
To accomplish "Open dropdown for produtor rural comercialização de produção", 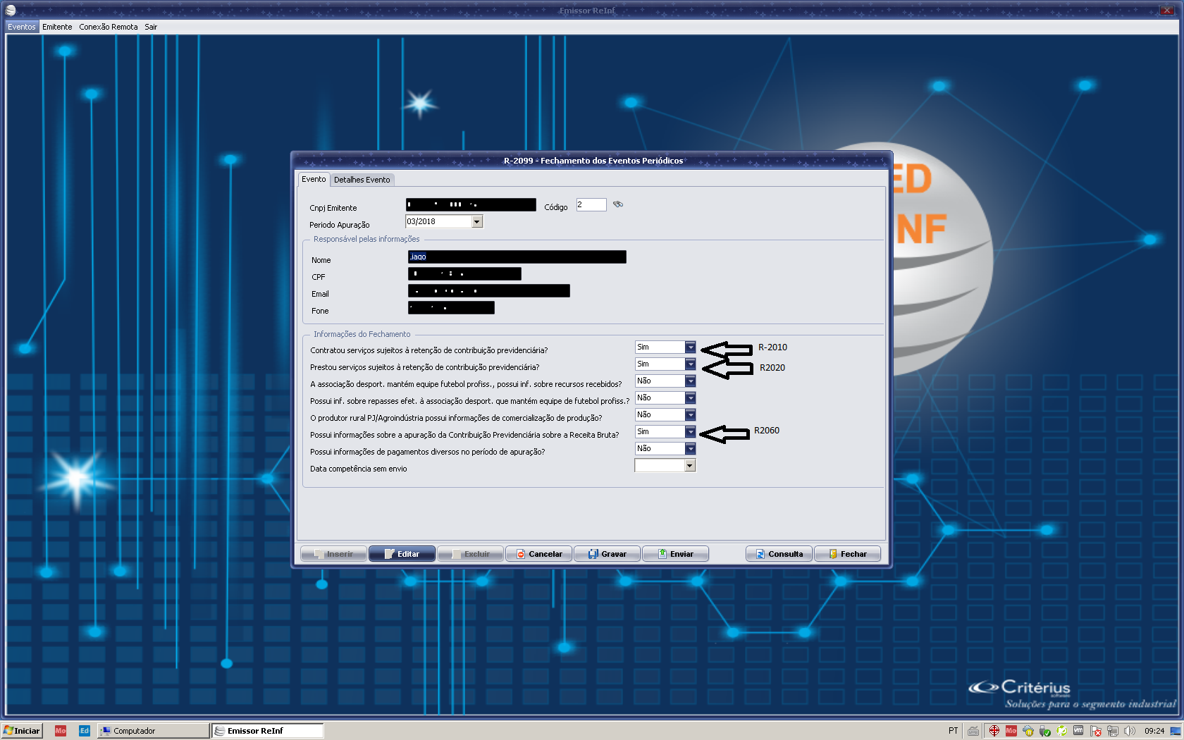I will (690, 415).
